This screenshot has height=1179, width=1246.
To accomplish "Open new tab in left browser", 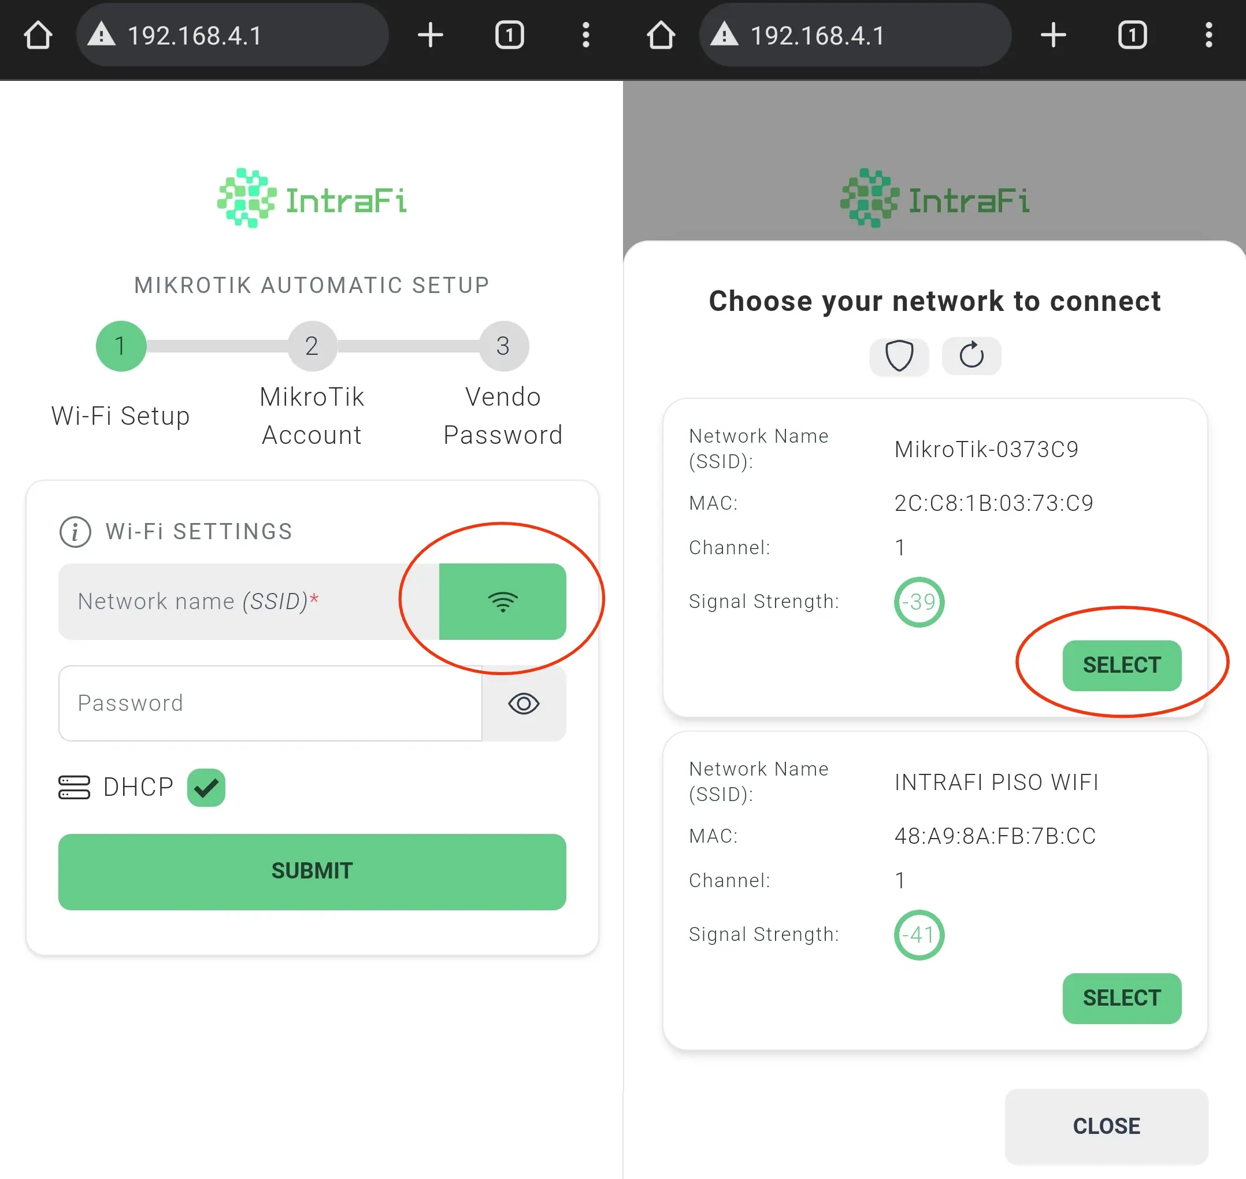I will [431, 35].
